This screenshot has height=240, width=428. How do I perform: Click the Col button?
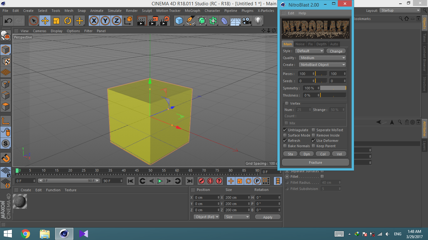[323, 154]
